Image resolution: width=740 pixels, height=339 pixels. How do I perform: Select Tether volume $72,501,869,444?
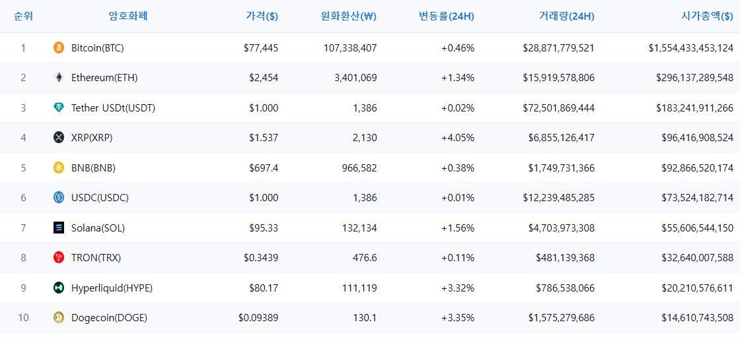point(559,108)
